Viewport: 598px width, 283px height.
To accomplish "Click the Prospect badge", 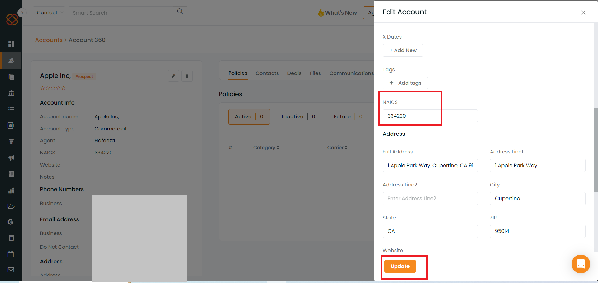I will pos(84,77).
